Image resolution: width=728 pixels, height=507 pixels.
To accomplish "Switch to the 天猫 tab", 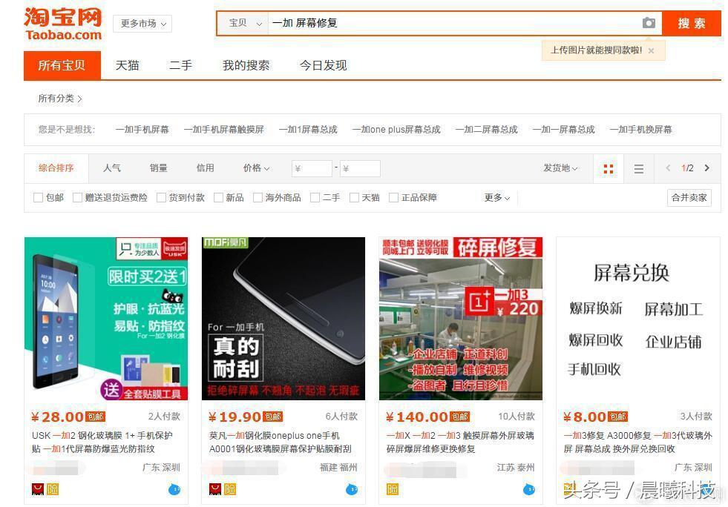I will click(x=126, y=65).
